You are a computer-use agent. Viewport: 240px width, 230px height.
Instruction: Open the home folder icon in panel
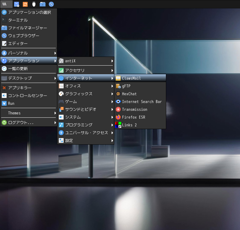pos(43,4)
